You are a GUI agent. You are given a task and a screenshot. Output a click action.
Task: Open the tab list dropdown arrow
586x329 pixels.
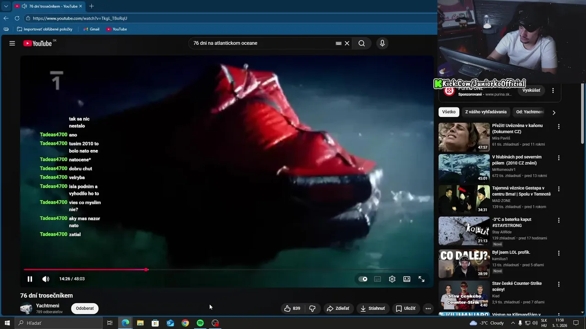tap(6, 6)
